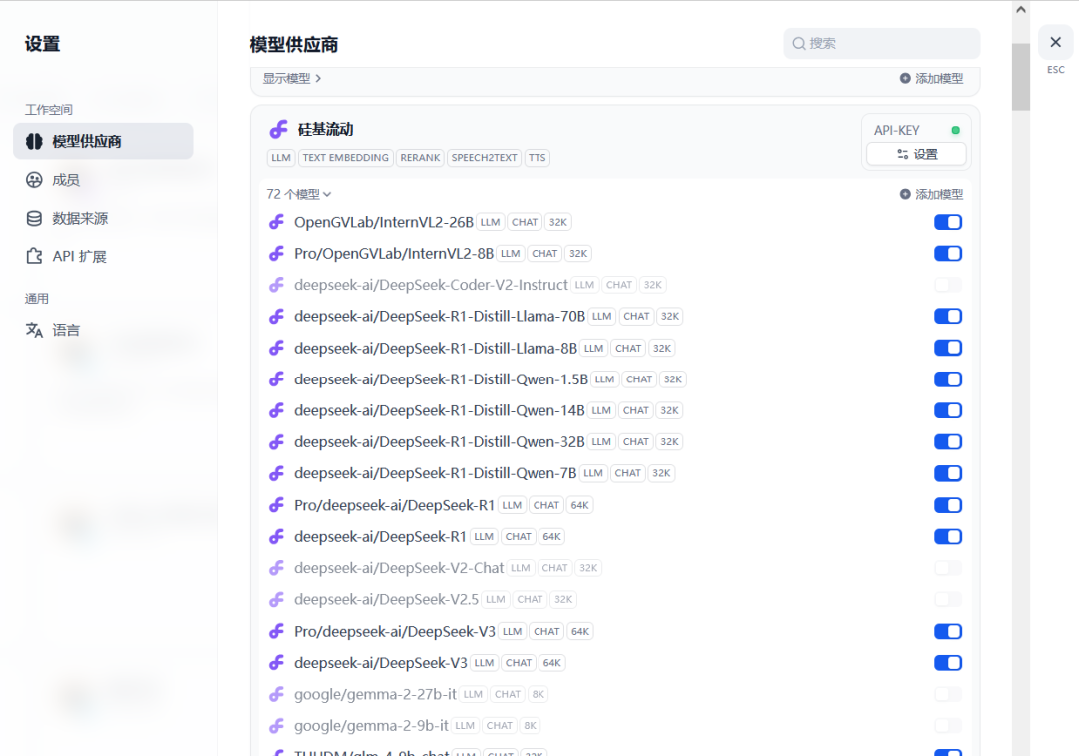Click the DeepSeek-R1-Distill-Qwen-1.5B model icon
Image resolution: width=1079 pixels, height=756 pixels.
pyautogui.click(x=276, y=379)
